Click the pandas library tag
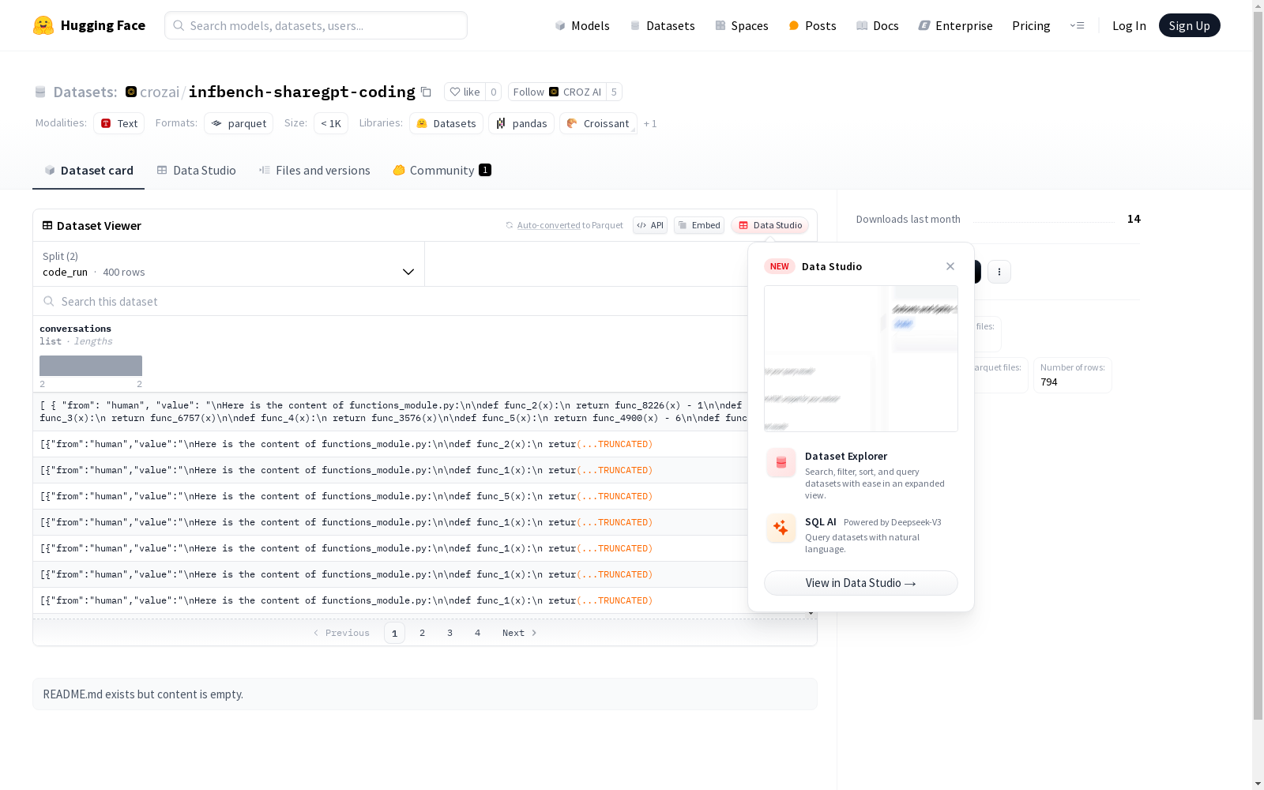This screenshot has width=1264, height=790. point(521,123)
